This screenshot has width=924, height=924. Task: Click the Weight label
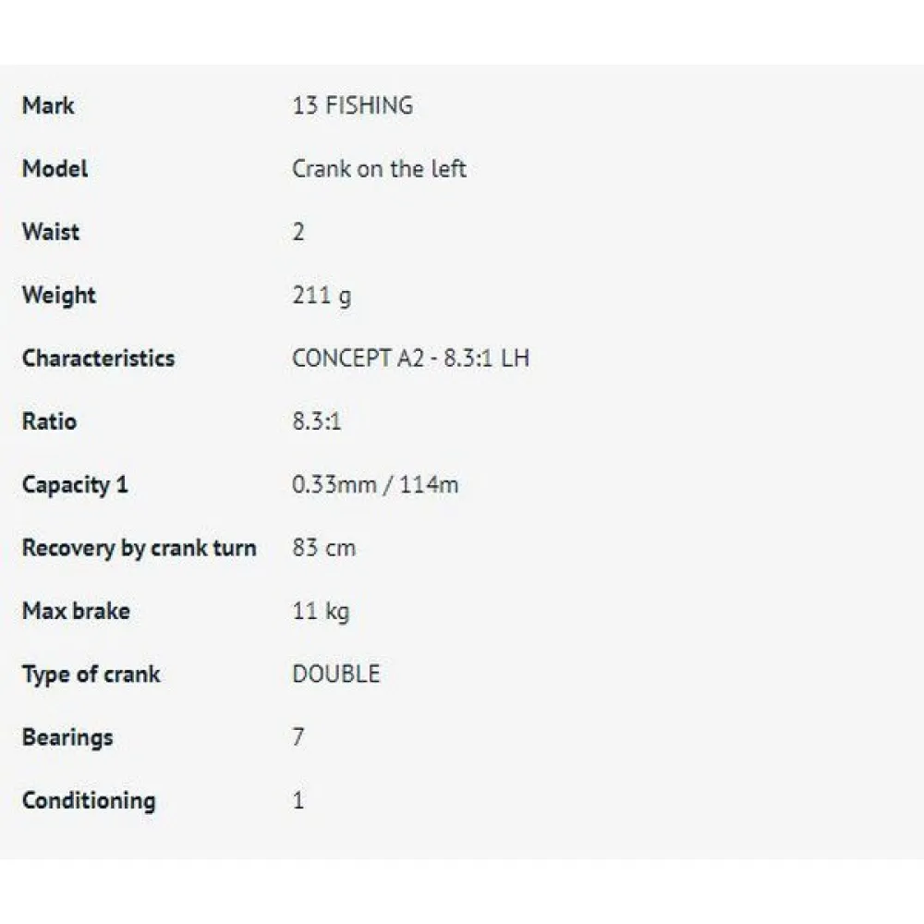pyautogui.click(x=59, y=296)
